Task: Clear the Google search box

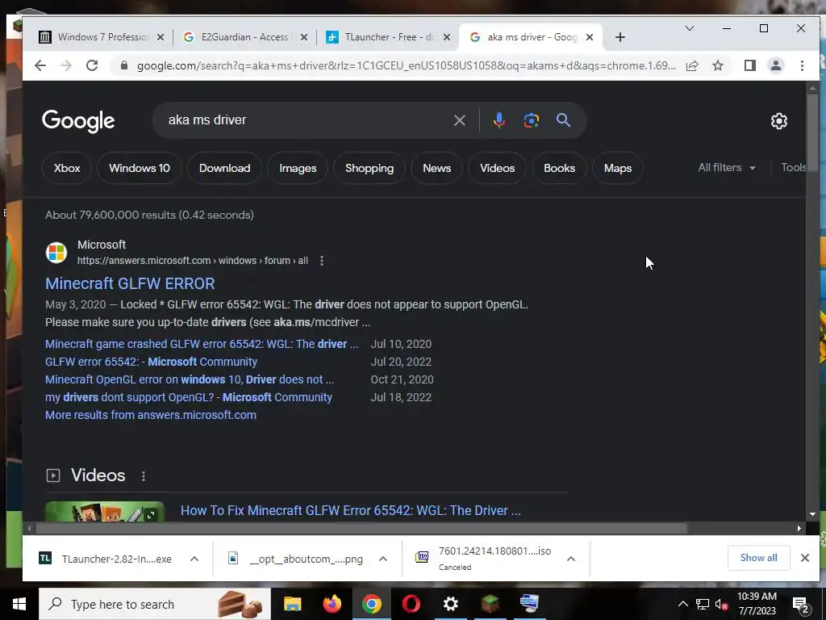Action: (459, 120)
